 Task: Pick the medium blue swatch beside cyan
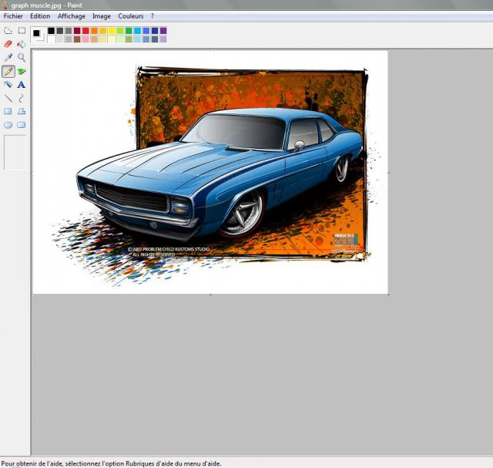pyautogui.click(x=146, y=31)
